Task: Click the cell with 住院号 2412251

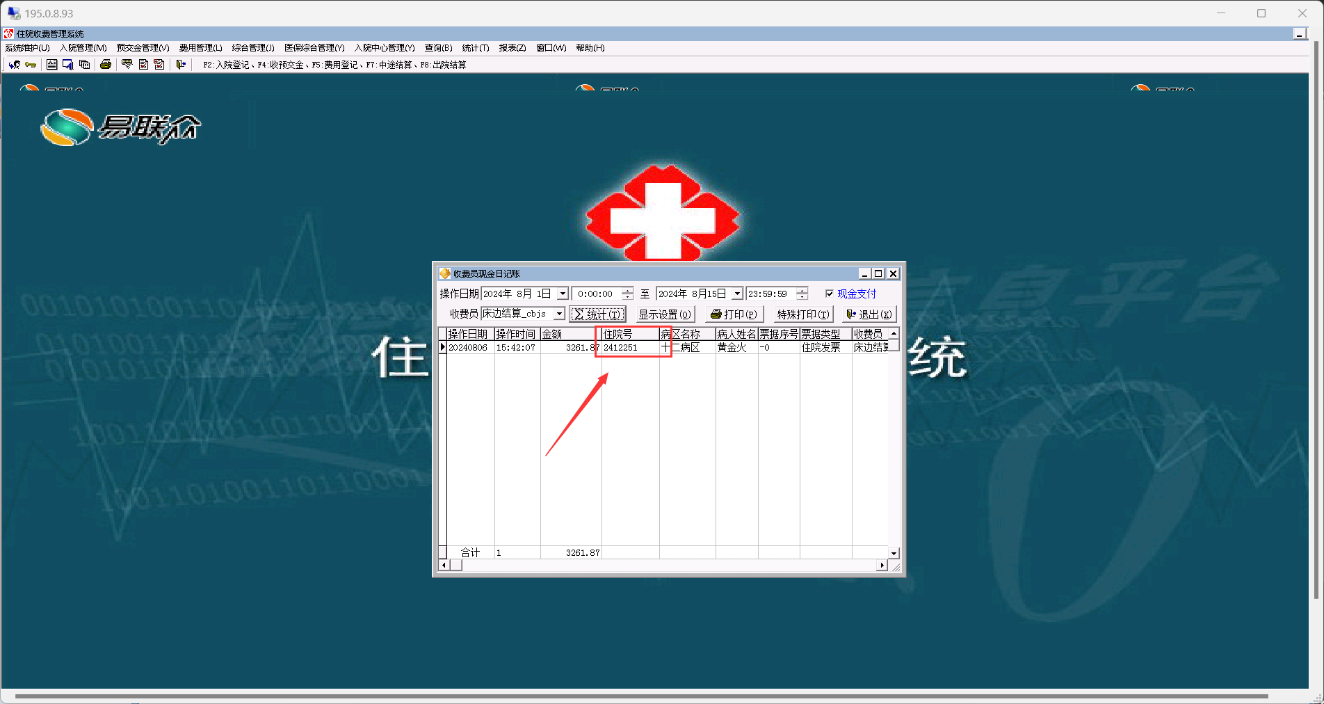Action: click(x=631, y=347)
